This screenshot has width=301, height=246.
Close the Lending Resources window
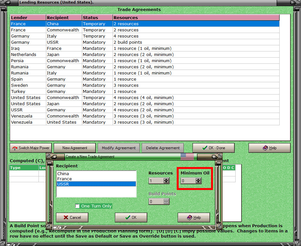point(292,3)
